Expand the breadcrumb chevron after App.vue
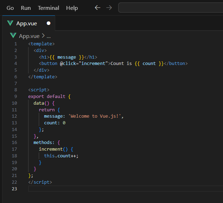The image size is (223, 203). coord(43,36)
